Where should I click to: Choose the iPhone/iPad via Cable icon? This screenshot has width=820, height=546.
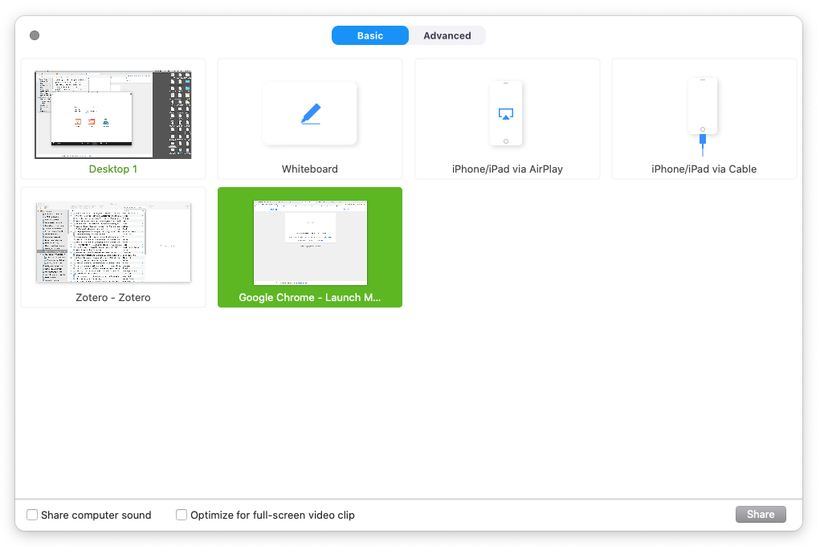click(x=702, y=116)
